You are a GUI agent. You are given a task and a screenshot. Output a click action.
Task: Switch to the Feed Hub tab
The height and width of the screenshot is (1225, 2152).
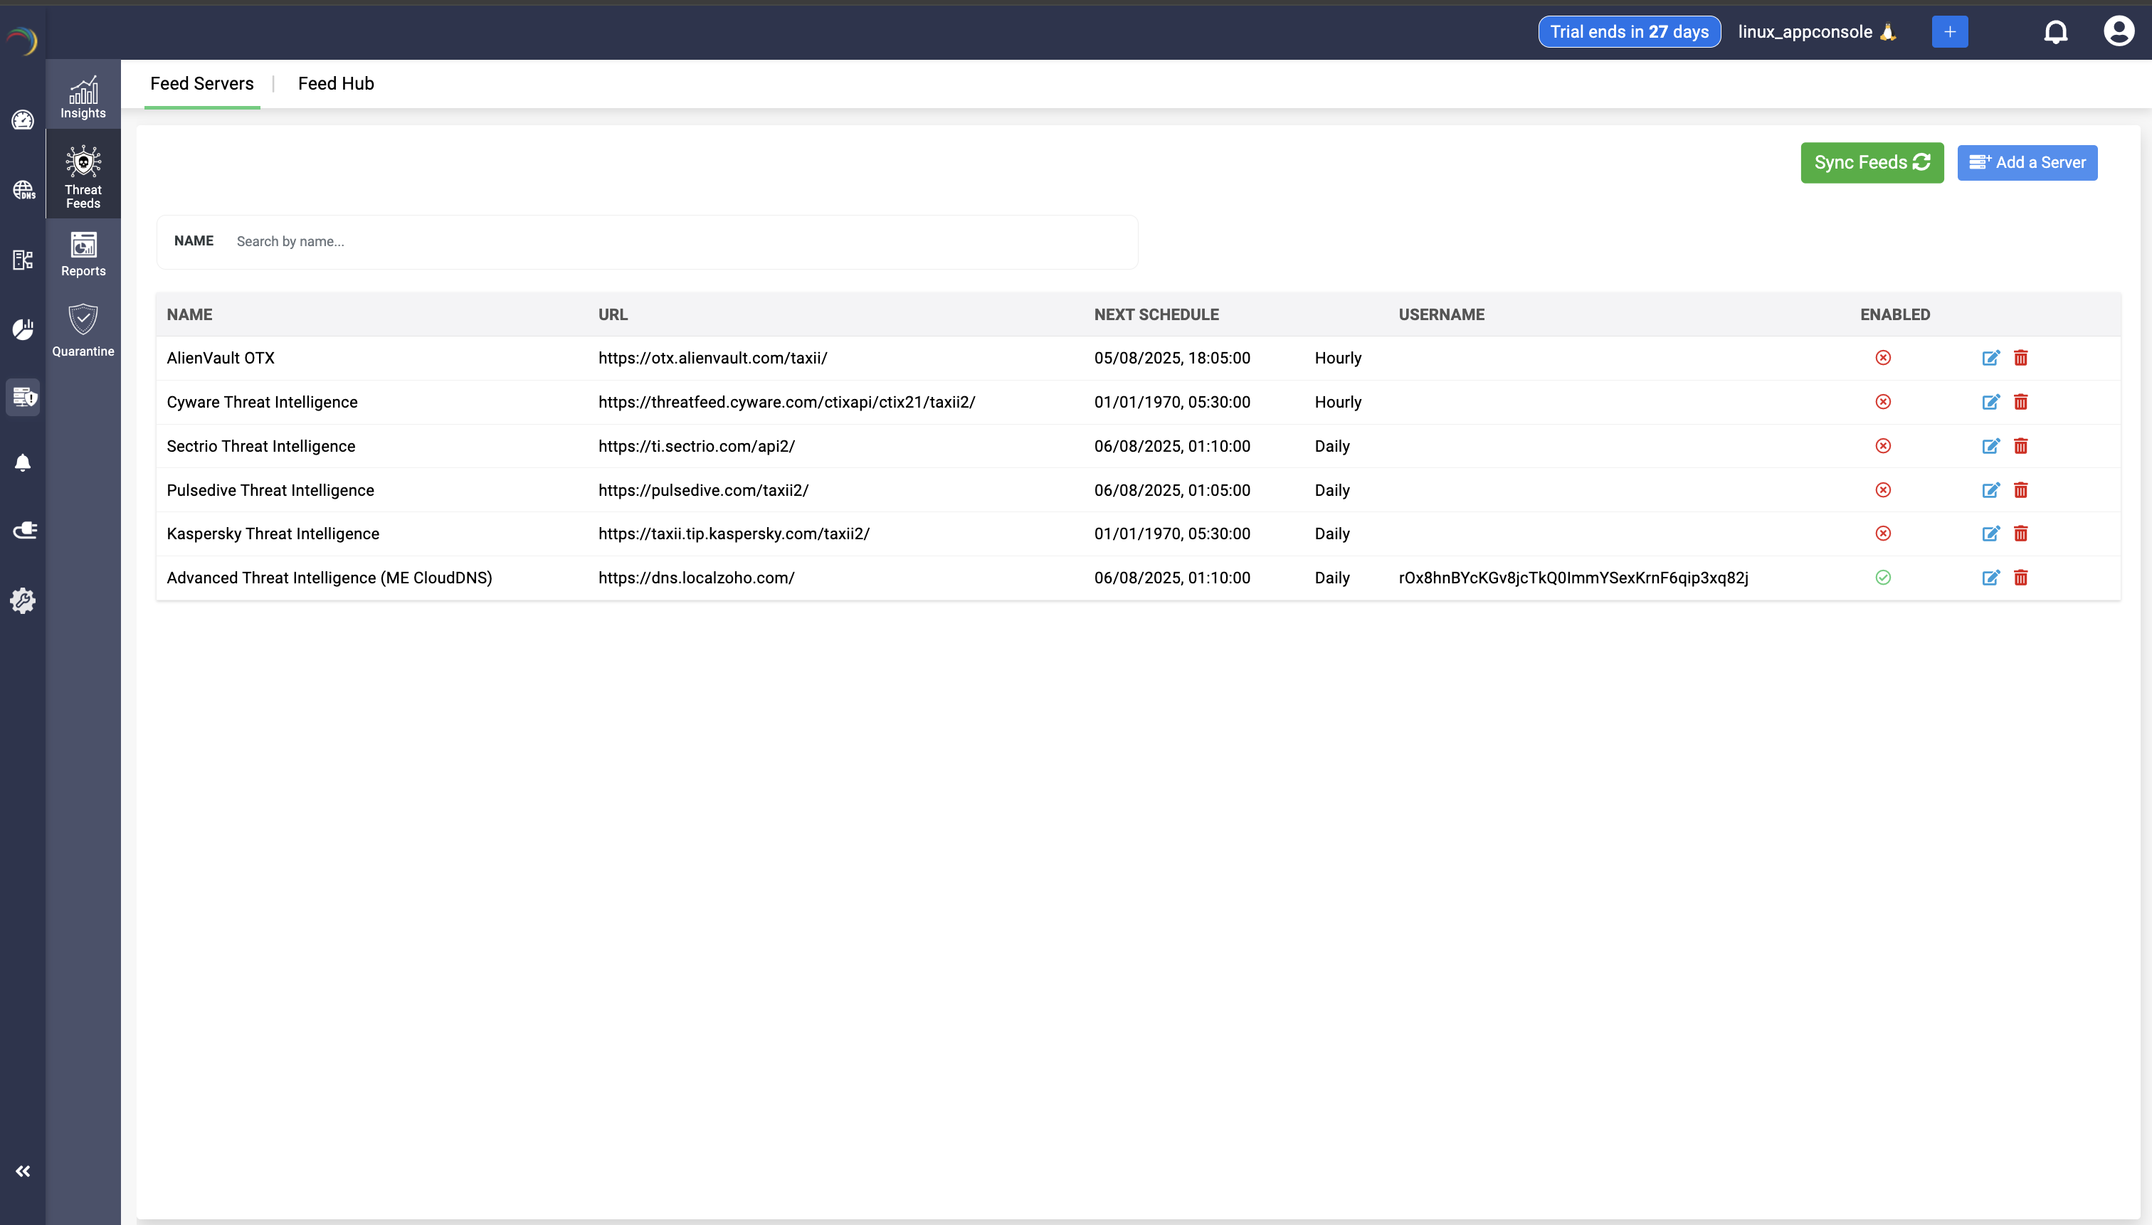pos(335,83)
